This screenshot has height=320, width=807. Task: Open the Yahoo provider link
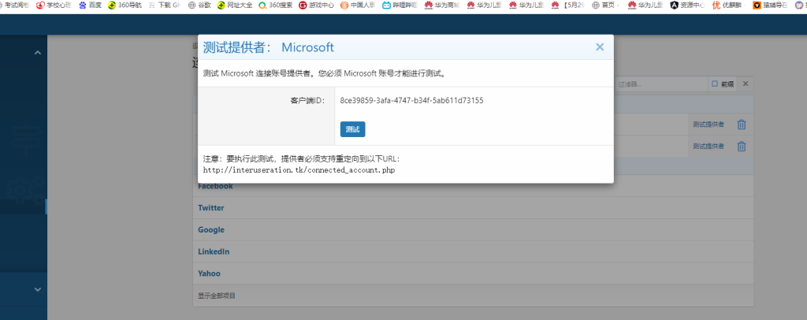pyautogui.click(x=209, y=273)
